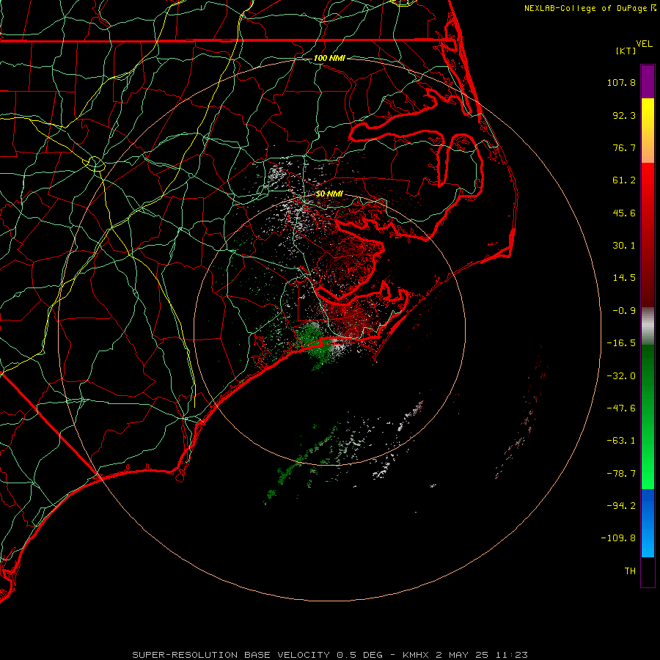The width and height of the screenshot is (660, 660).
Task: Select the 61.2 legend value
Action: [x=624, y=180]
